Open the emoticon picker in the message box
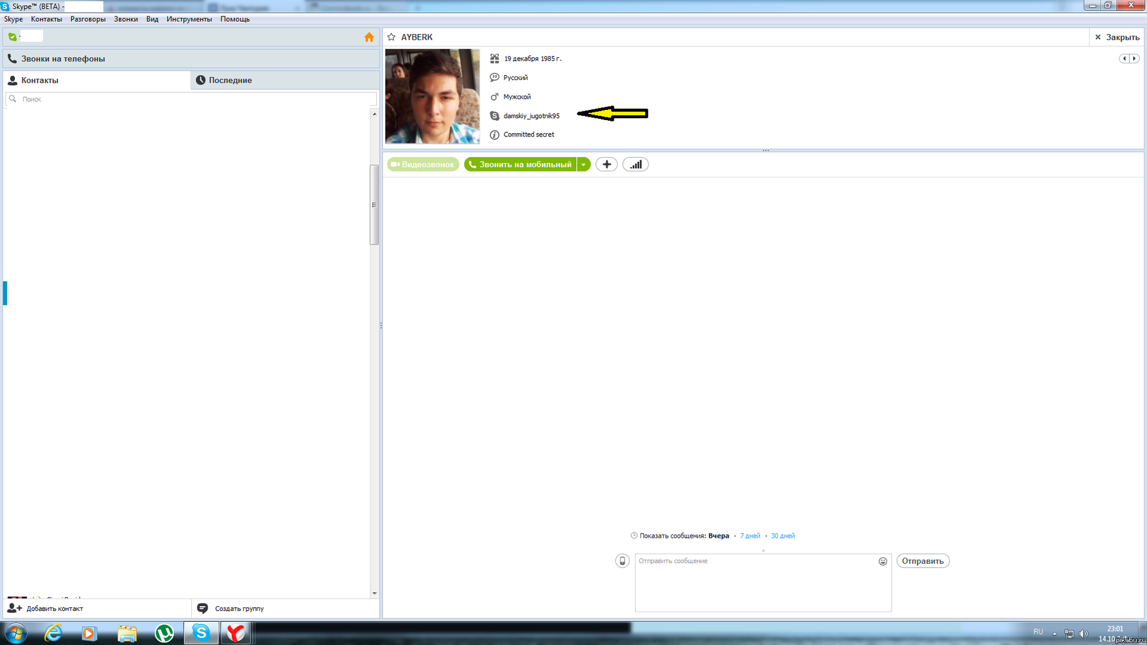Viewport: 1147px width, 645px height. [883, 561]
